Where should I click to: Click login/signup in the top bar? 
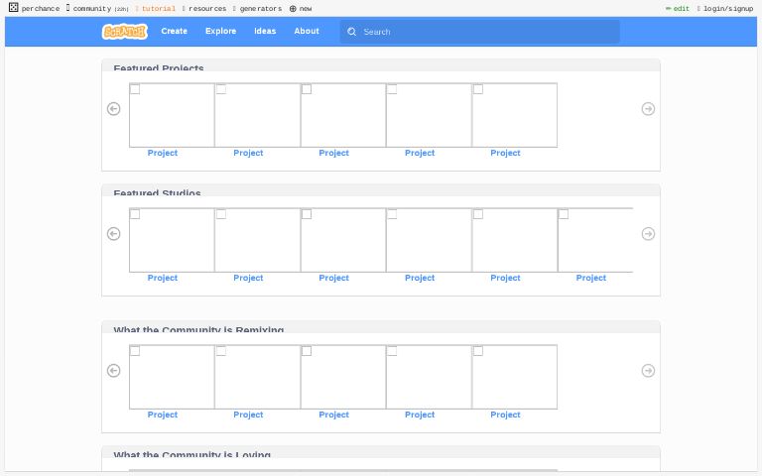[x=727, y=9]
